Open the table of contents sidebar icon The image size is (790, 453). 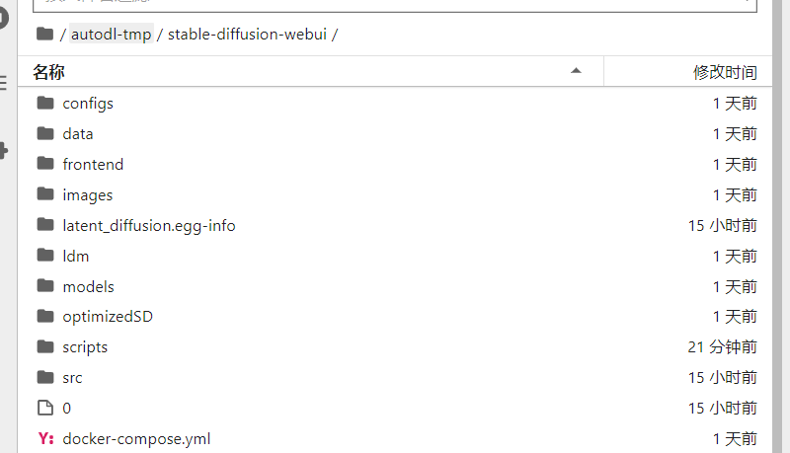(3, 83)
